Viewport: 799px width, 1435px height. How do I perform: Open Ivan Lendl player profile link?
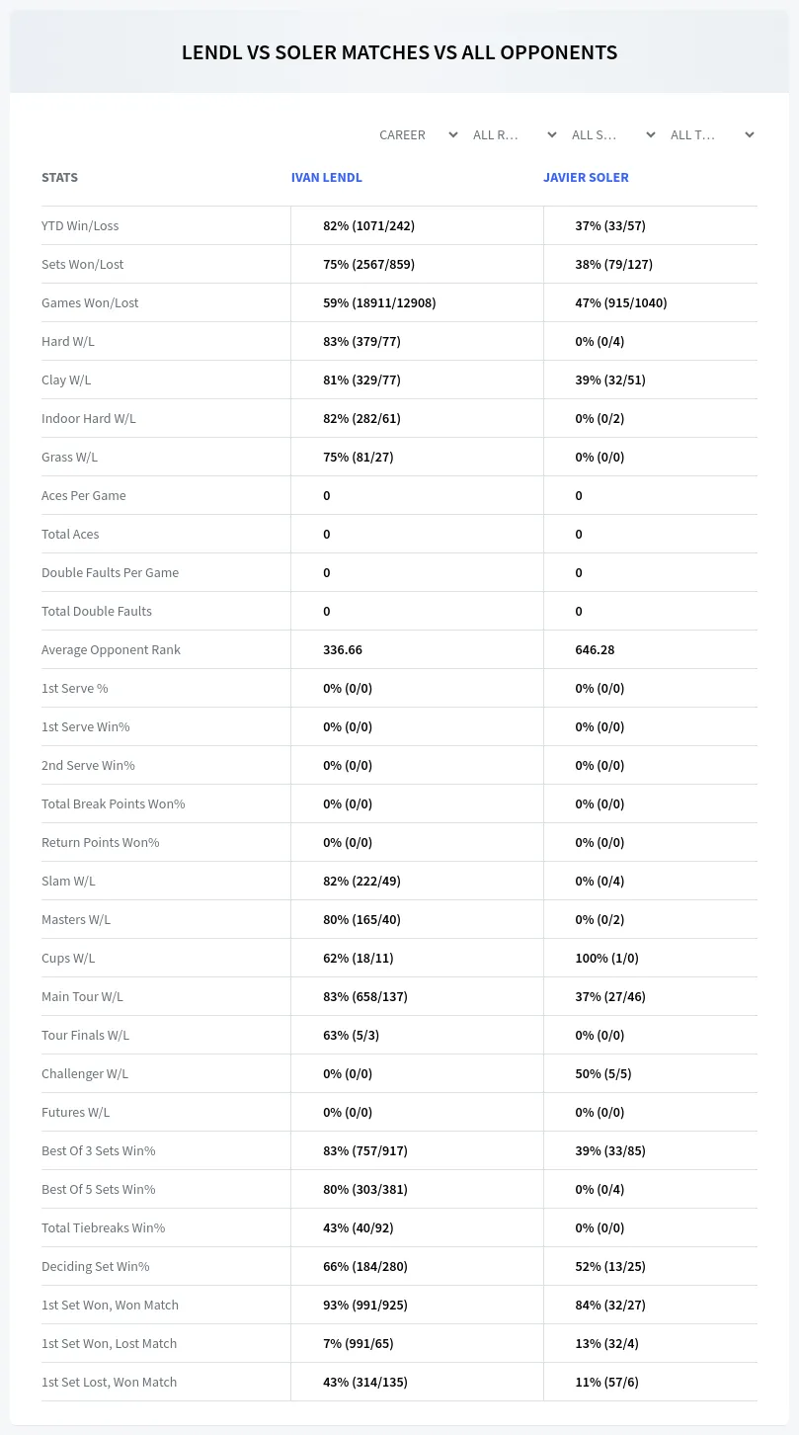[327, 178]
